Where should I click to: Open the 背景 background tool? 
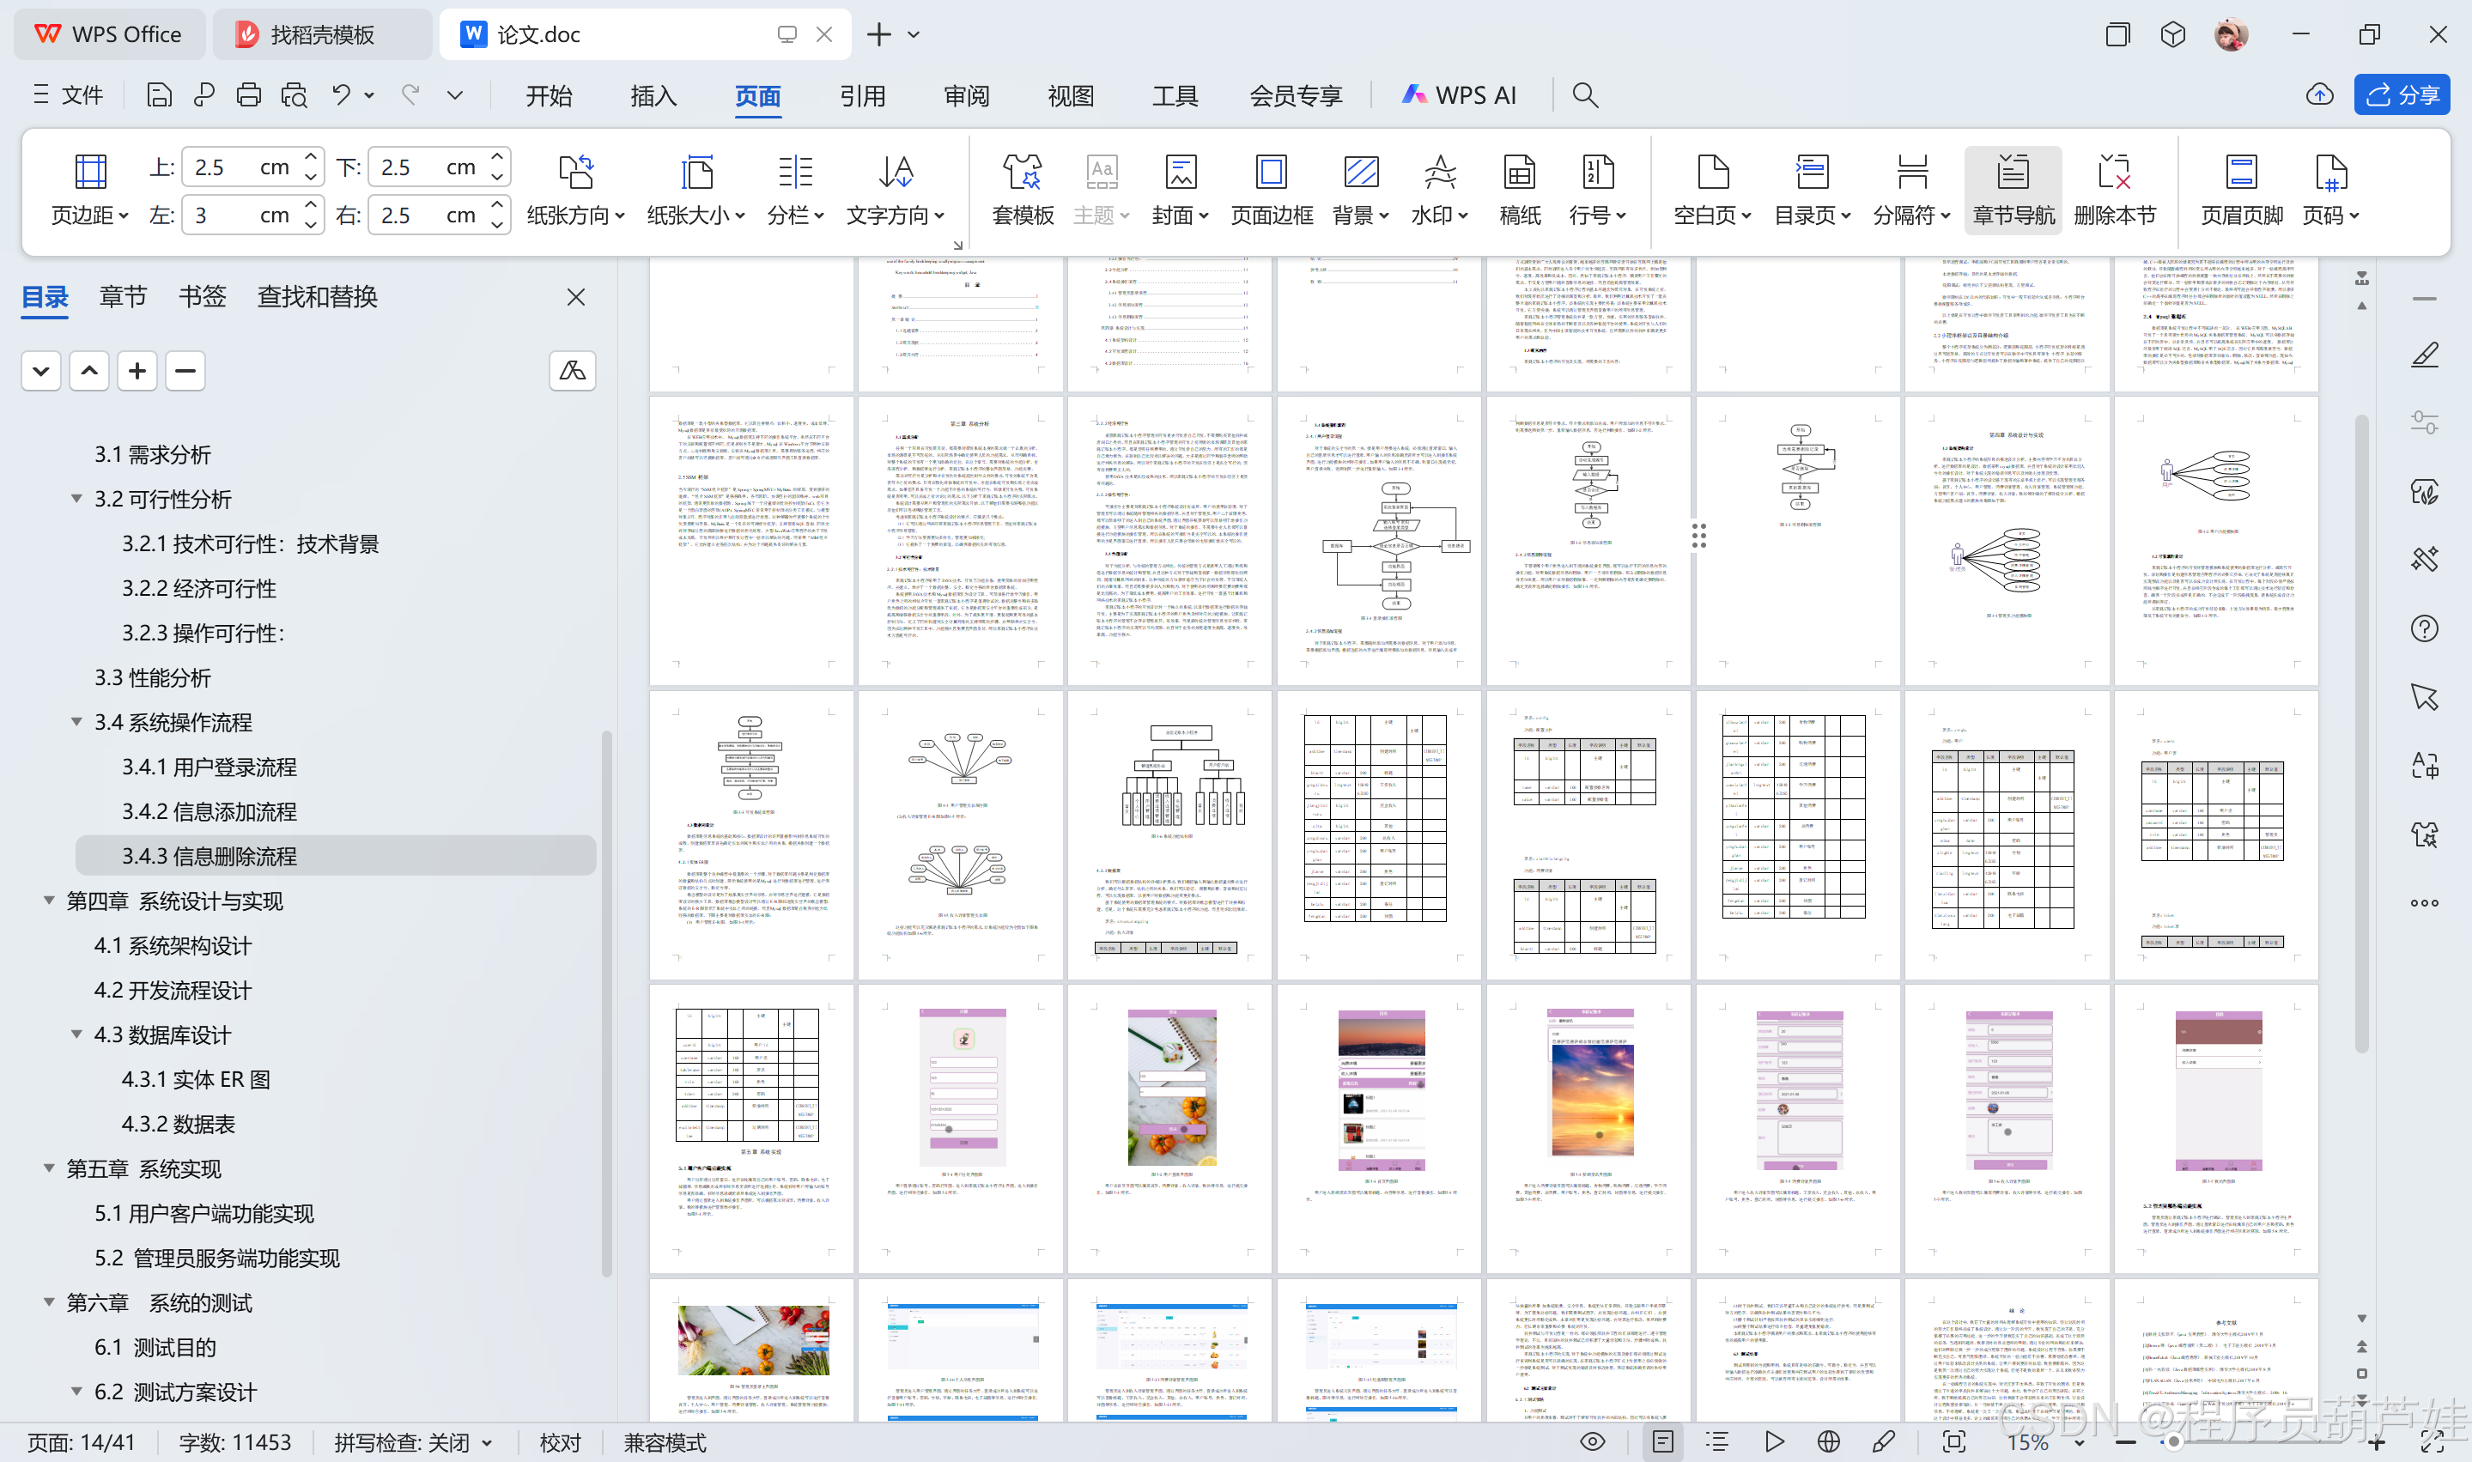pos(1361,190)
